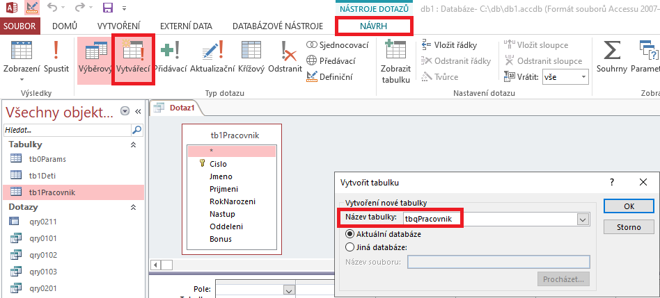The height and width of the screenshot is (298, 660).
Task: Open the SOUBOR tab
Action: coord(19,26)
